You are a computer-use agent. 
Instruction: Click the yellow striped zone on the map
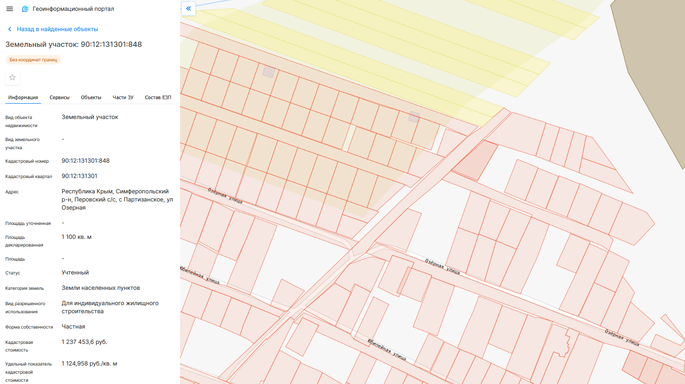click(x=406, y=50)
